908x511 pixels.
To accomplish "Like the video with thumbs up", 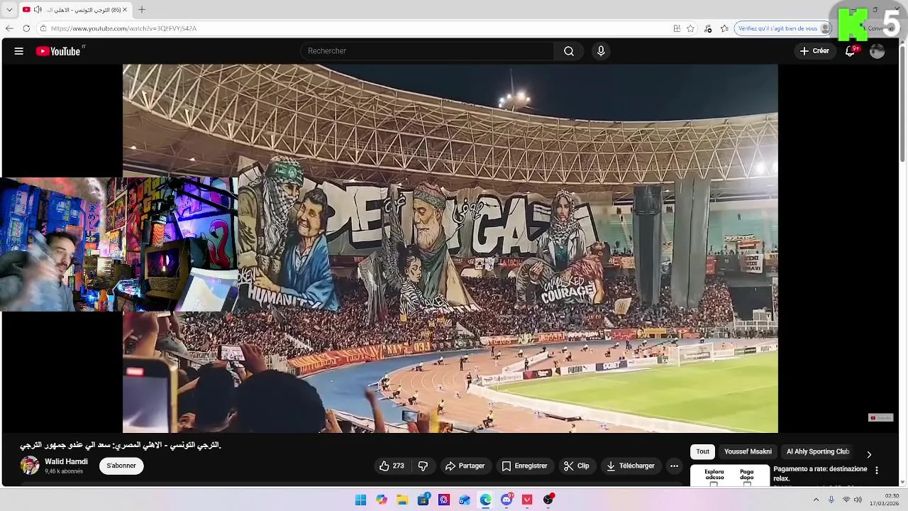I will click(x=392, y=466).
